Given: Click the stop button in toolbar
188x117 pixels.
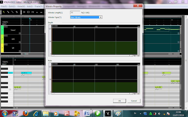Looking at the screenshot, I should [x=28, y=12].
